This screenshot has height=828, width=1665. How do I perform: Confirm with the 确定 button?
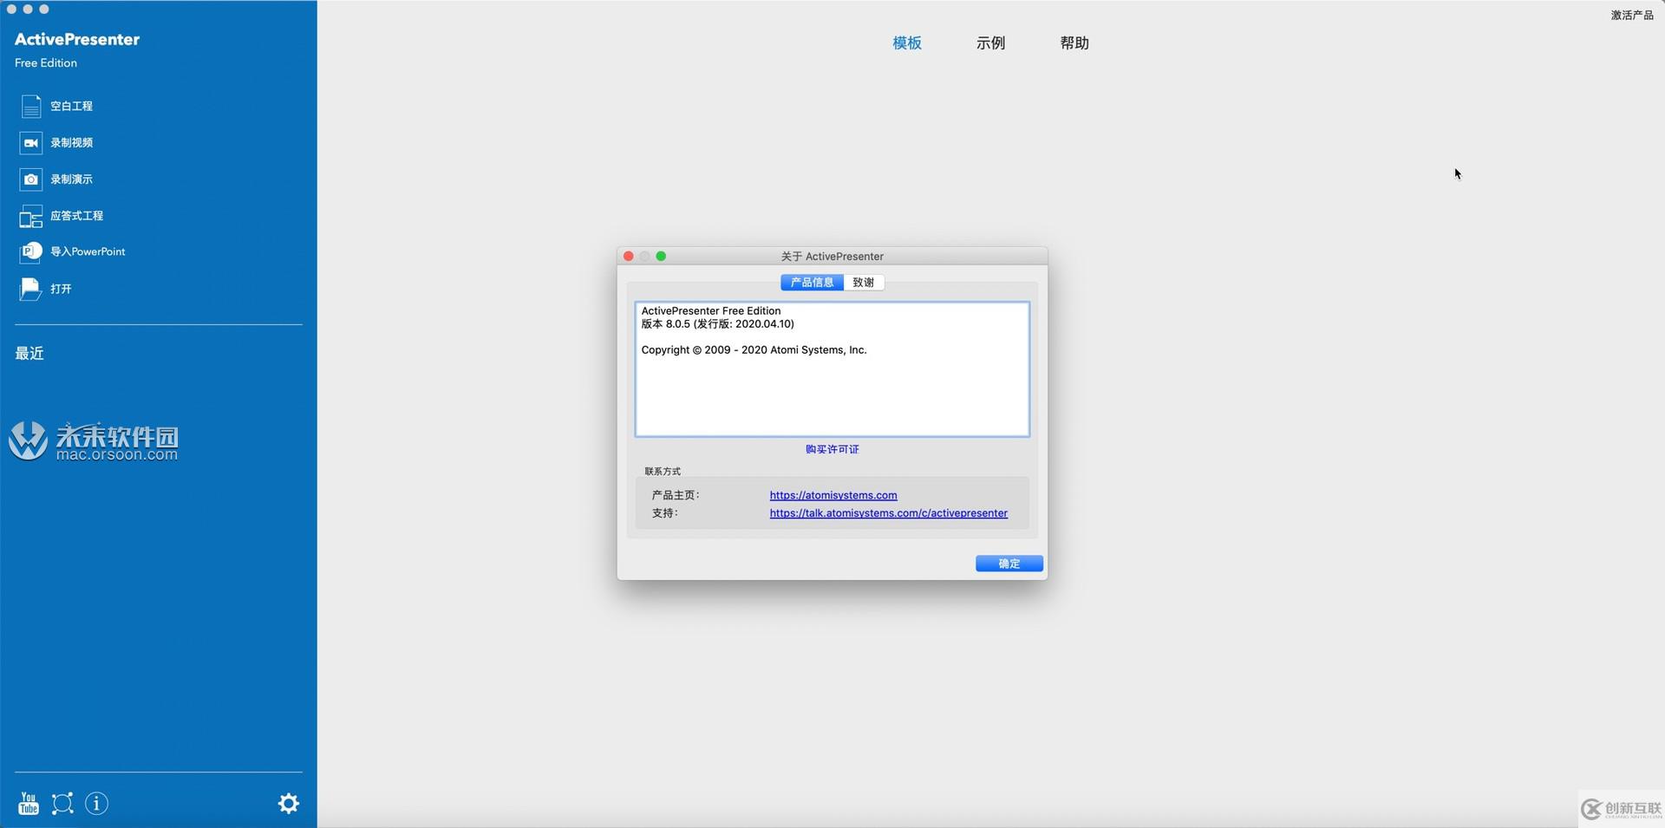click(x=1009, y=564)
